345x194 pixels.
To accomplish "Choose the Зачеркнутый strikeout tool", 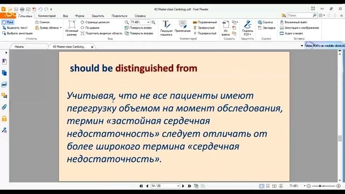I will coord(204,27).
